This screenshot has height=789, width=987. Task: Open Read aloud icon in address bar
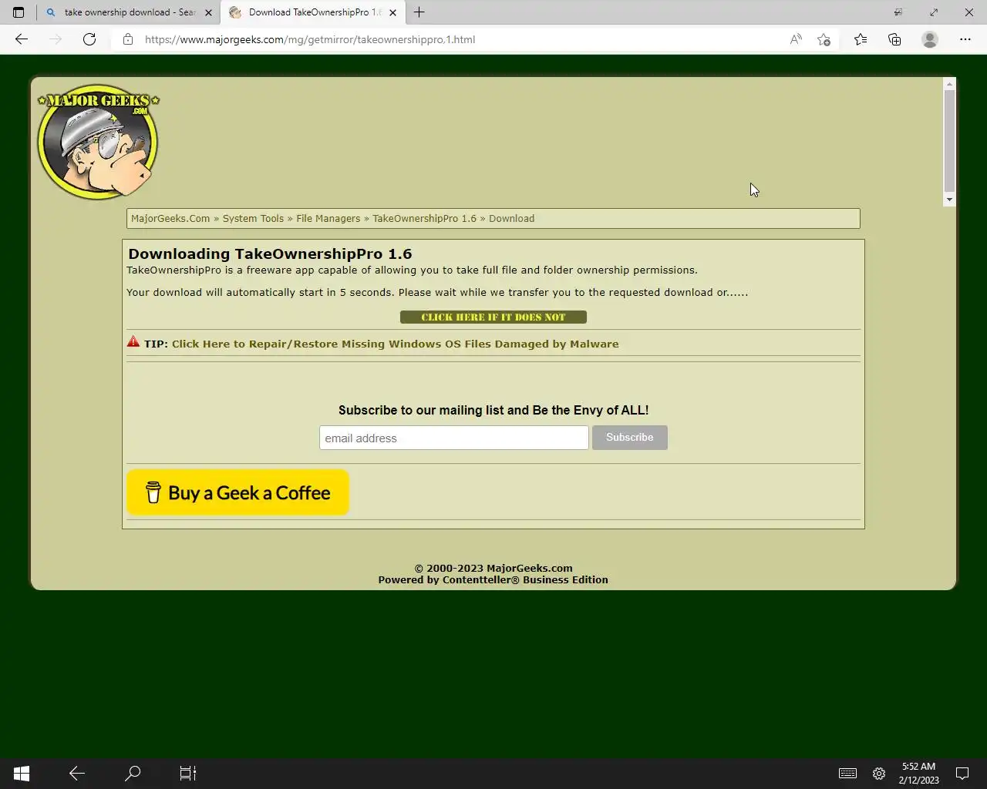tap(796, 39)
